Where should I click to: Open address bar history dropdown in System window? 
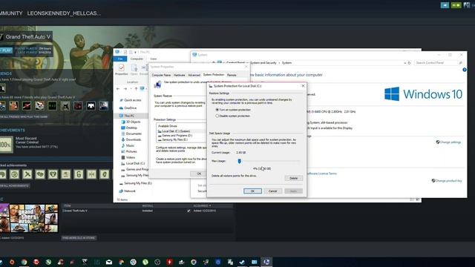(x=404, y=63)
